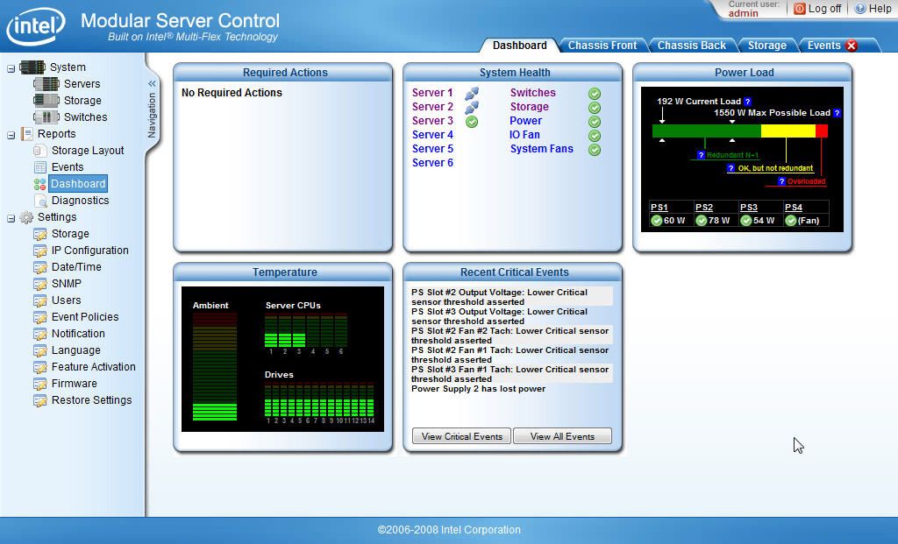Open the SNMP settings icon
Image resolution: width=898 pixels, height=544 pixels.
(39, 284)
